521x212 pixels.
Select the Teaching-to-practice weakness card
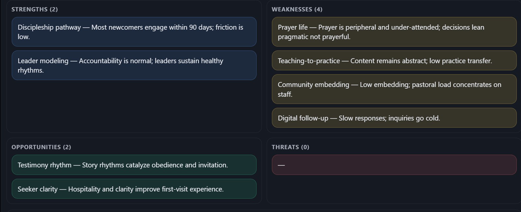click(394, 61)
